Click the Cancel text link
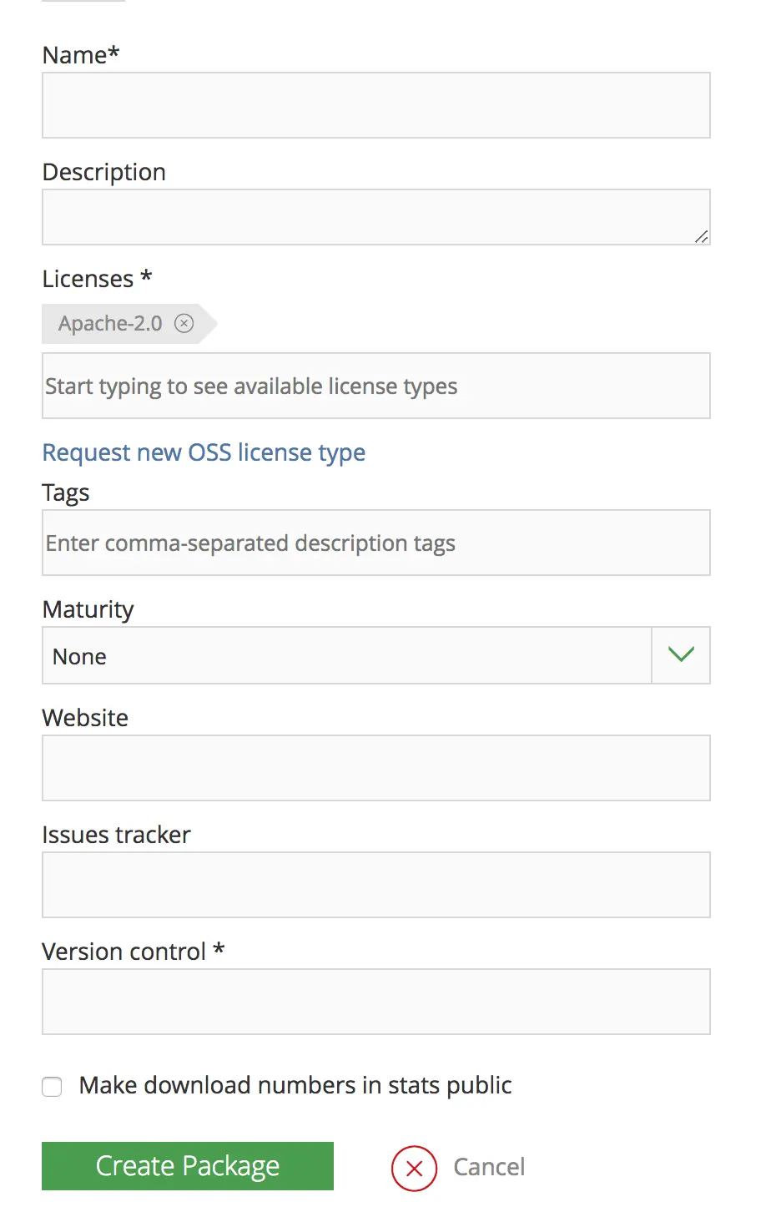 (489, 1167)
